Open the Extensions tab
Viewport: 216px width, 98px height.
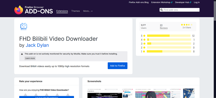click(62, 11)
